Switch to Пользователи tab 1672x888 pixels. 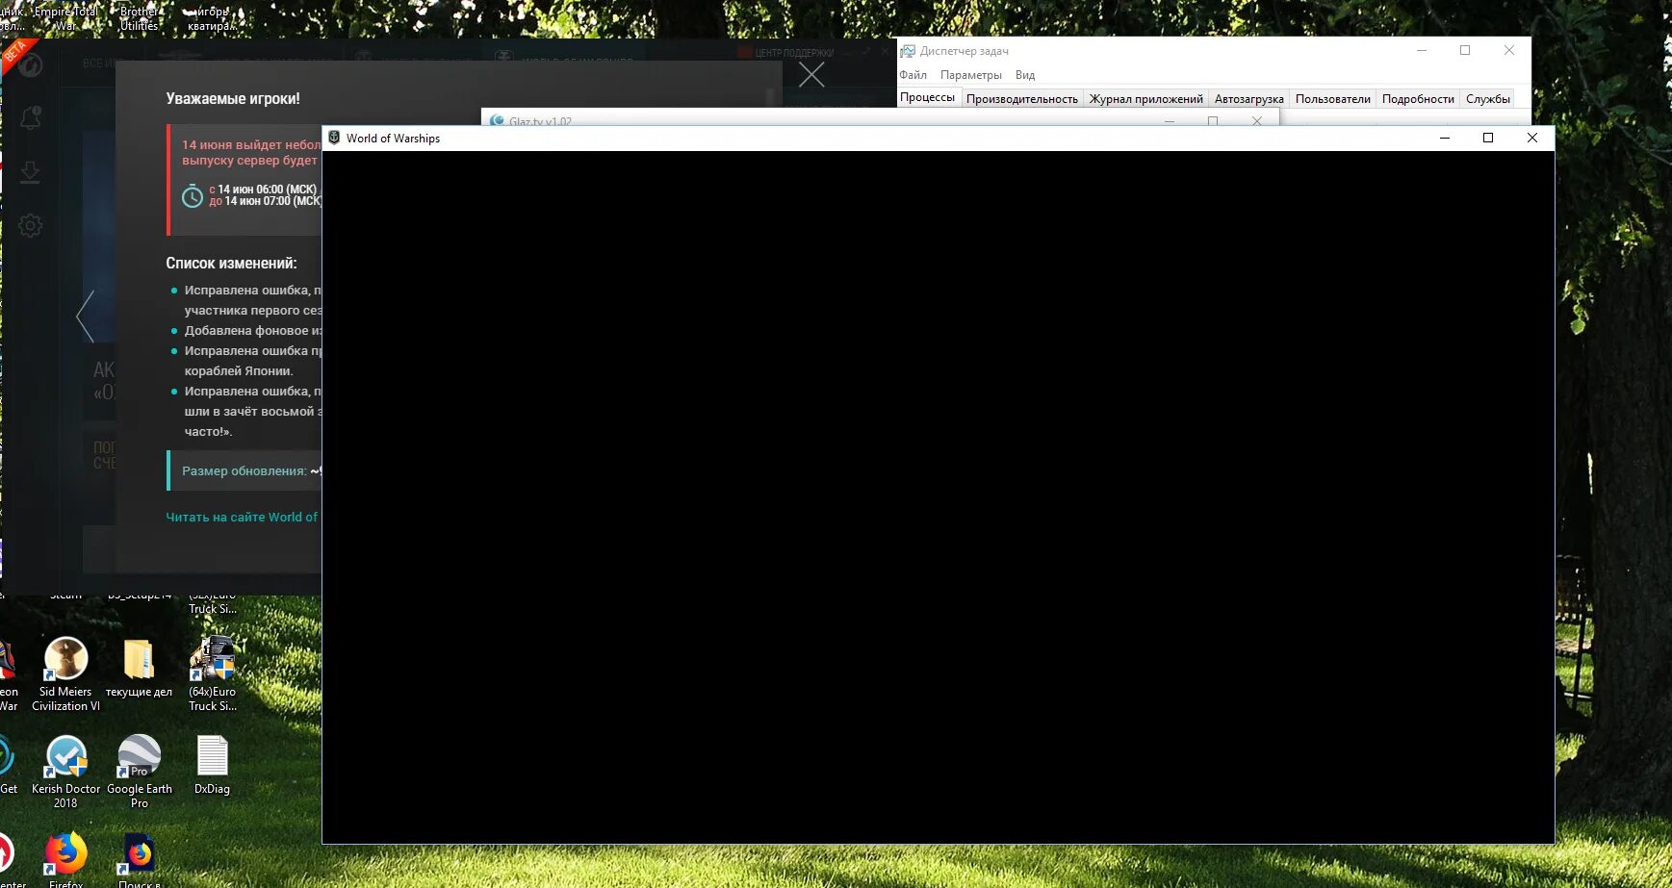coord(1333,99)
